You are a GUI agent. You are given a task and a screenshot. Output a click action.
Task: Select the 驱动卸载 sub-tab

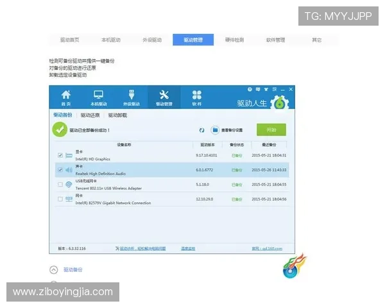[117, 116]
